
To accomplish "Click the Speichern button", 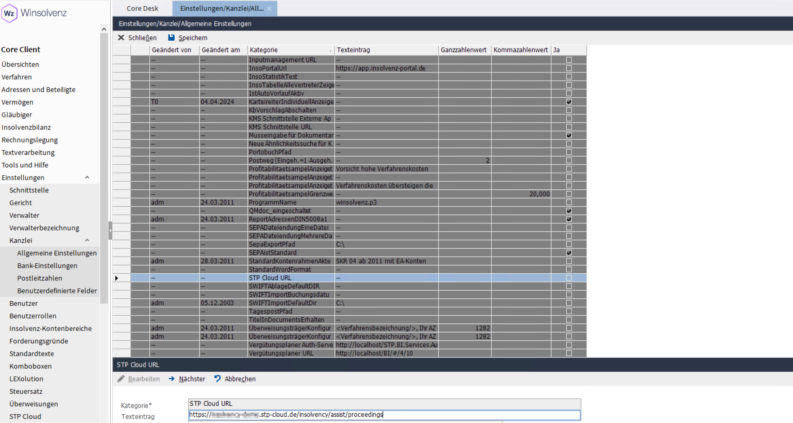I will click(187, 38).
